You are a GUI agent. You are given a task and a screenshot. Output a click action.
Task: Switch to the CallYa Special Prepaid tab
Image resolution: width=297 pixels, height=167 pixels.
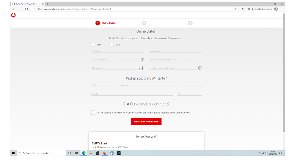[x=28, y=4]
